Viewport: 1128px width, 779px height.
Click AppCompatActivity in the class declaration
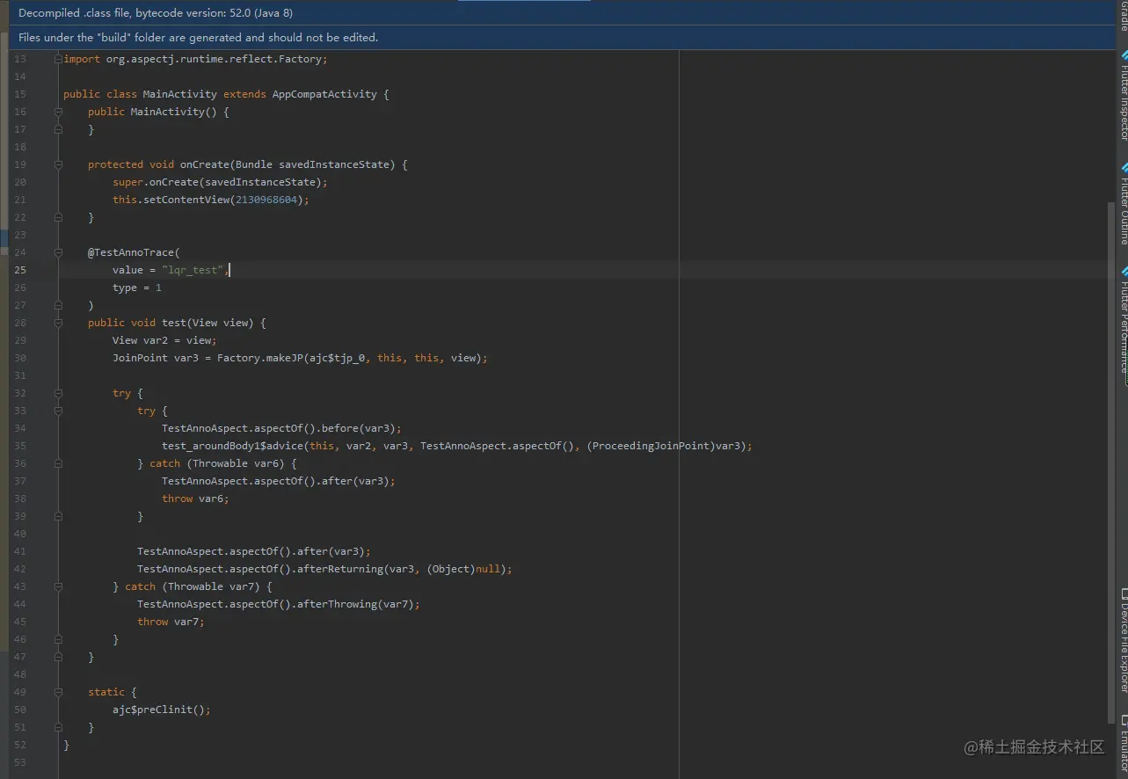(324, 94)
